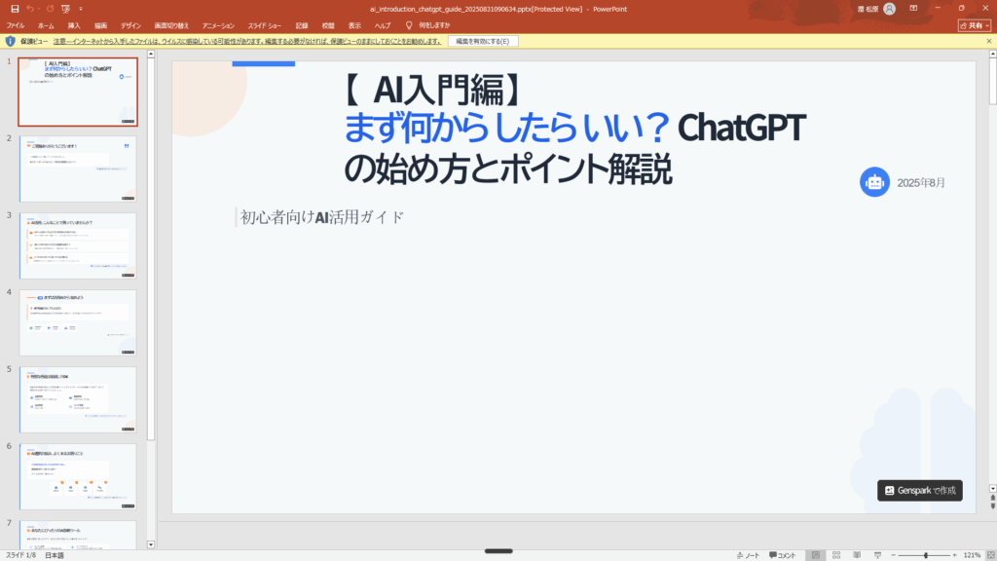
Task: Click the ChatGPT text in the slide title
Action: 741,128
